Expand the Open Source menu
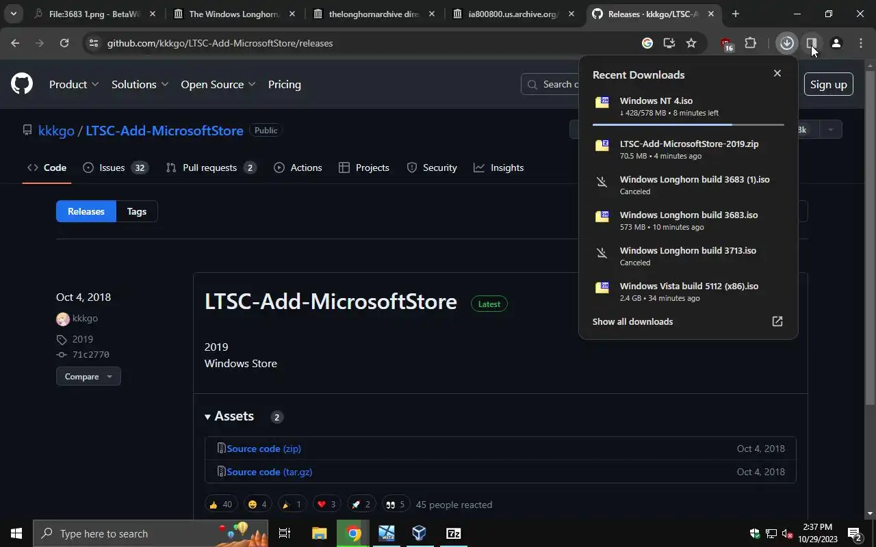This screenshot has height=547, width=876. pos(218,84)
